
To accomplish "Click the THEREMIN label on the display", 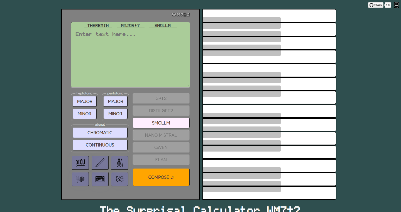I will click(x=98, y=26).
